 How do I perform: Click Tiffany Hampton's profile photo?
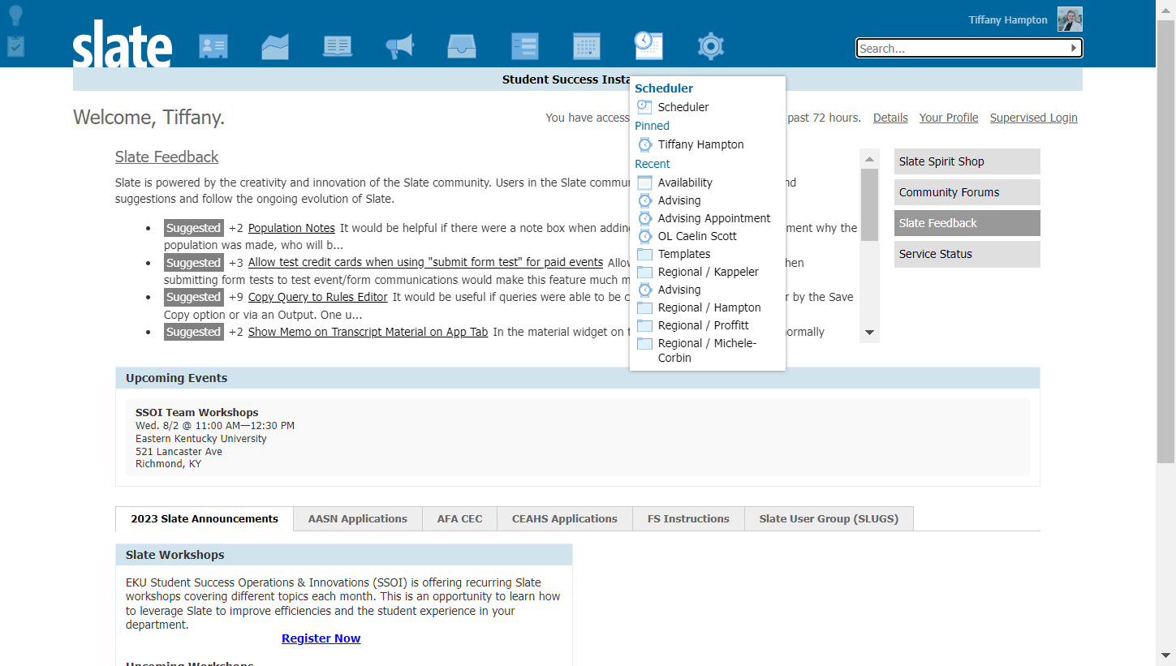point(1070,19)
